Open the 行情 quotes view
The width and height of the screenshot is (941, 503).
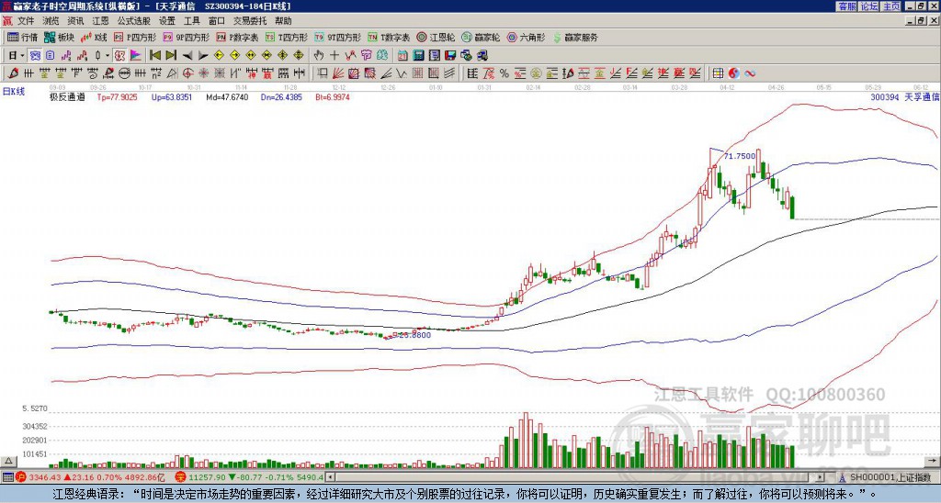pyautogui.click(x=23, y=37)
